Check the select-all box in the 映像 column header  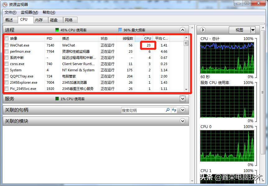pyautogui.click(x=7, y=38)
